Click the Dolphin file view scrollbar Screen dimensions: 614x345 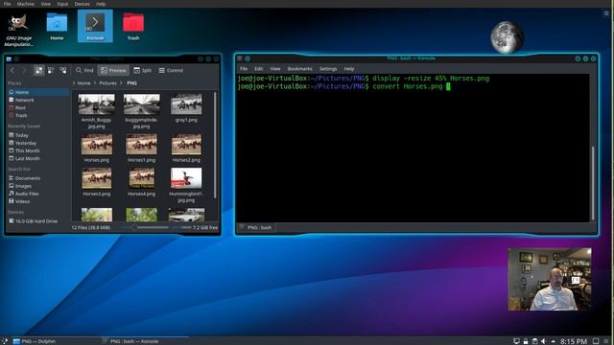click(215, 145)
